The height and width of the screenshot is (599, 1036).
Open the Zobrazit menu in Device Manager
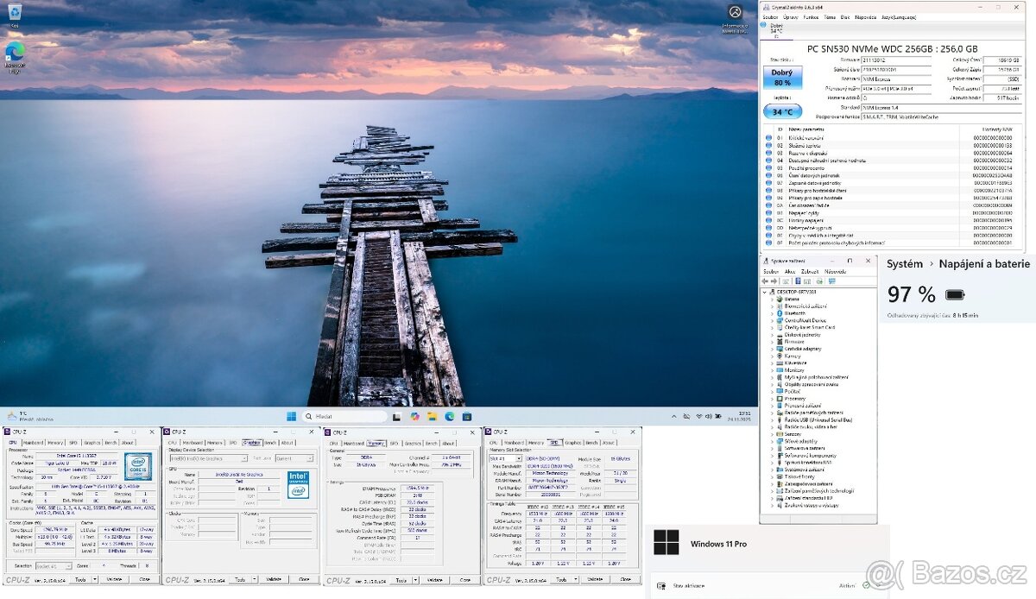[810, 271]
